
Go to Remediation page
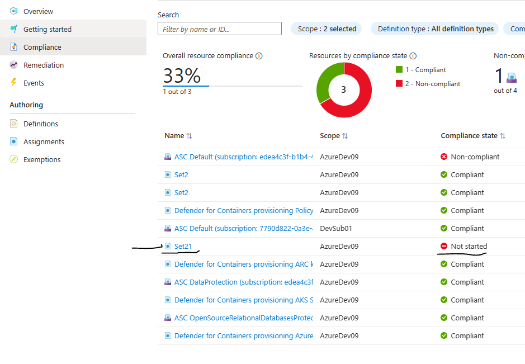[44, 65]
